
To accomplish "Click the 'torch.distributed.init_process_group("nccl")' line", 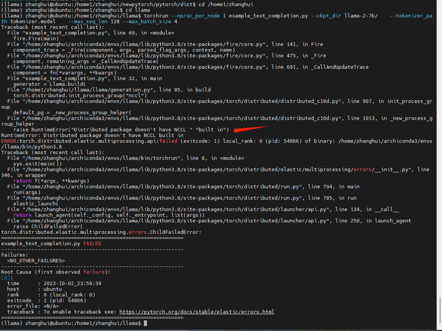I will [x=80, y=96].
